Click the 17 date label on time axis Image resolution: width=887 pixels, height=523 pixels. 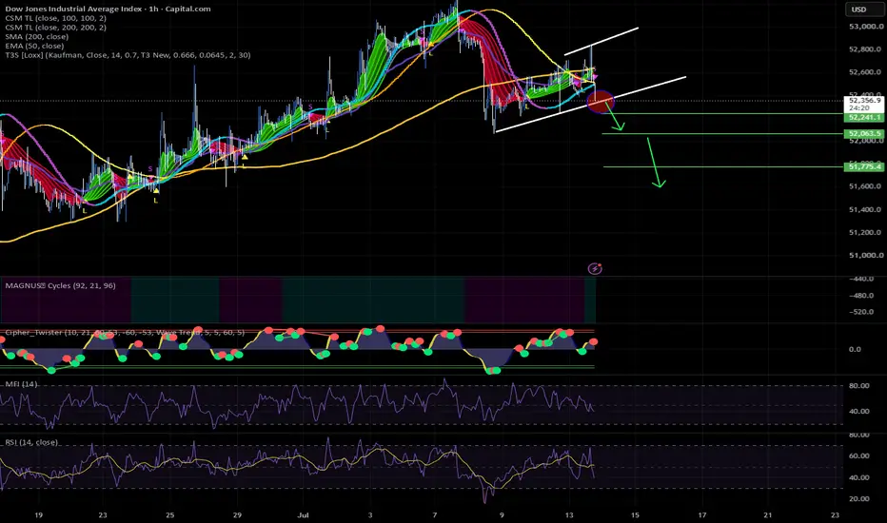coord(702,515)
